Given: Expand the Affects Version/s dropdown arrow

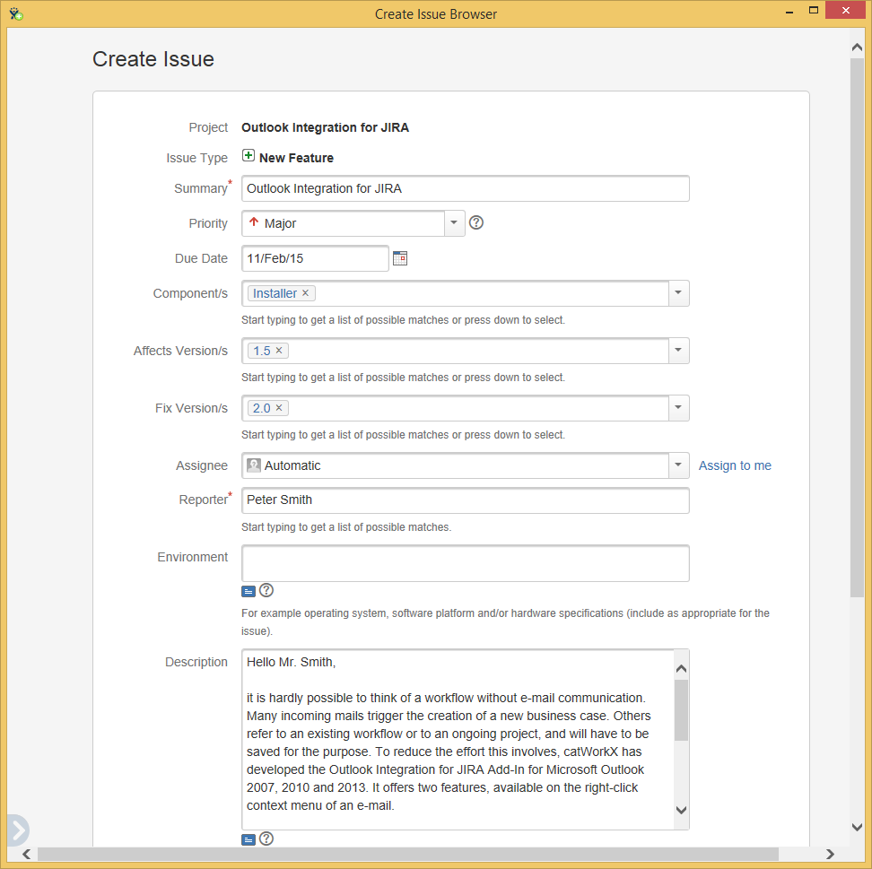Looking at the screenshot, I should pos(678,351).
